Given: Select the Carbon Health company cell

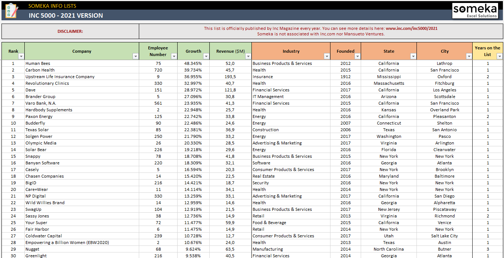Looking at the screenshot, I should click(x=82, y=70).
